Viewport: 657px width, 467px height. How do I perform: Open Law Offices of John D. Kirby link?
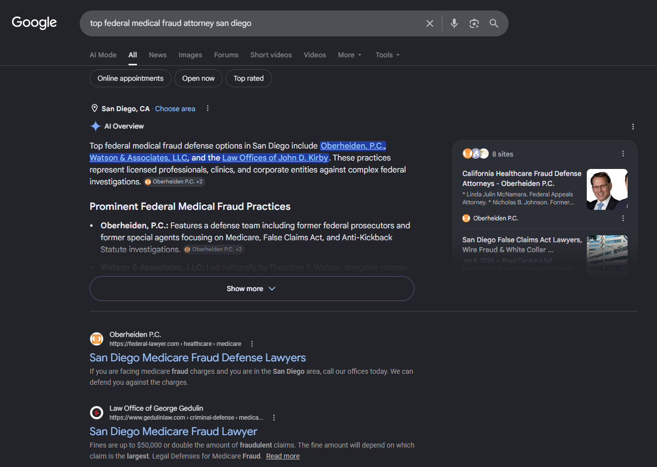[x=275, y=157]
